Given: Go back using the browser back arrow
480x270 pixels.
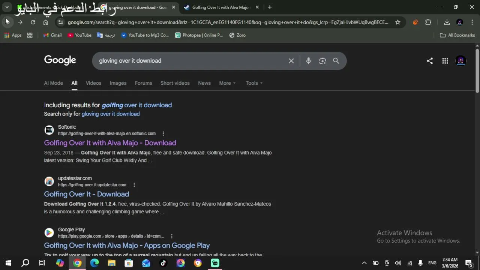Looking at the screenshot, I should pos(7,22).
